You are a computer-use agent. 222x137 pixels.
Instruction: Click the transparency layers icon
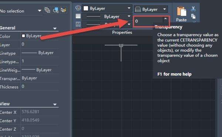(x=138, y=10)
